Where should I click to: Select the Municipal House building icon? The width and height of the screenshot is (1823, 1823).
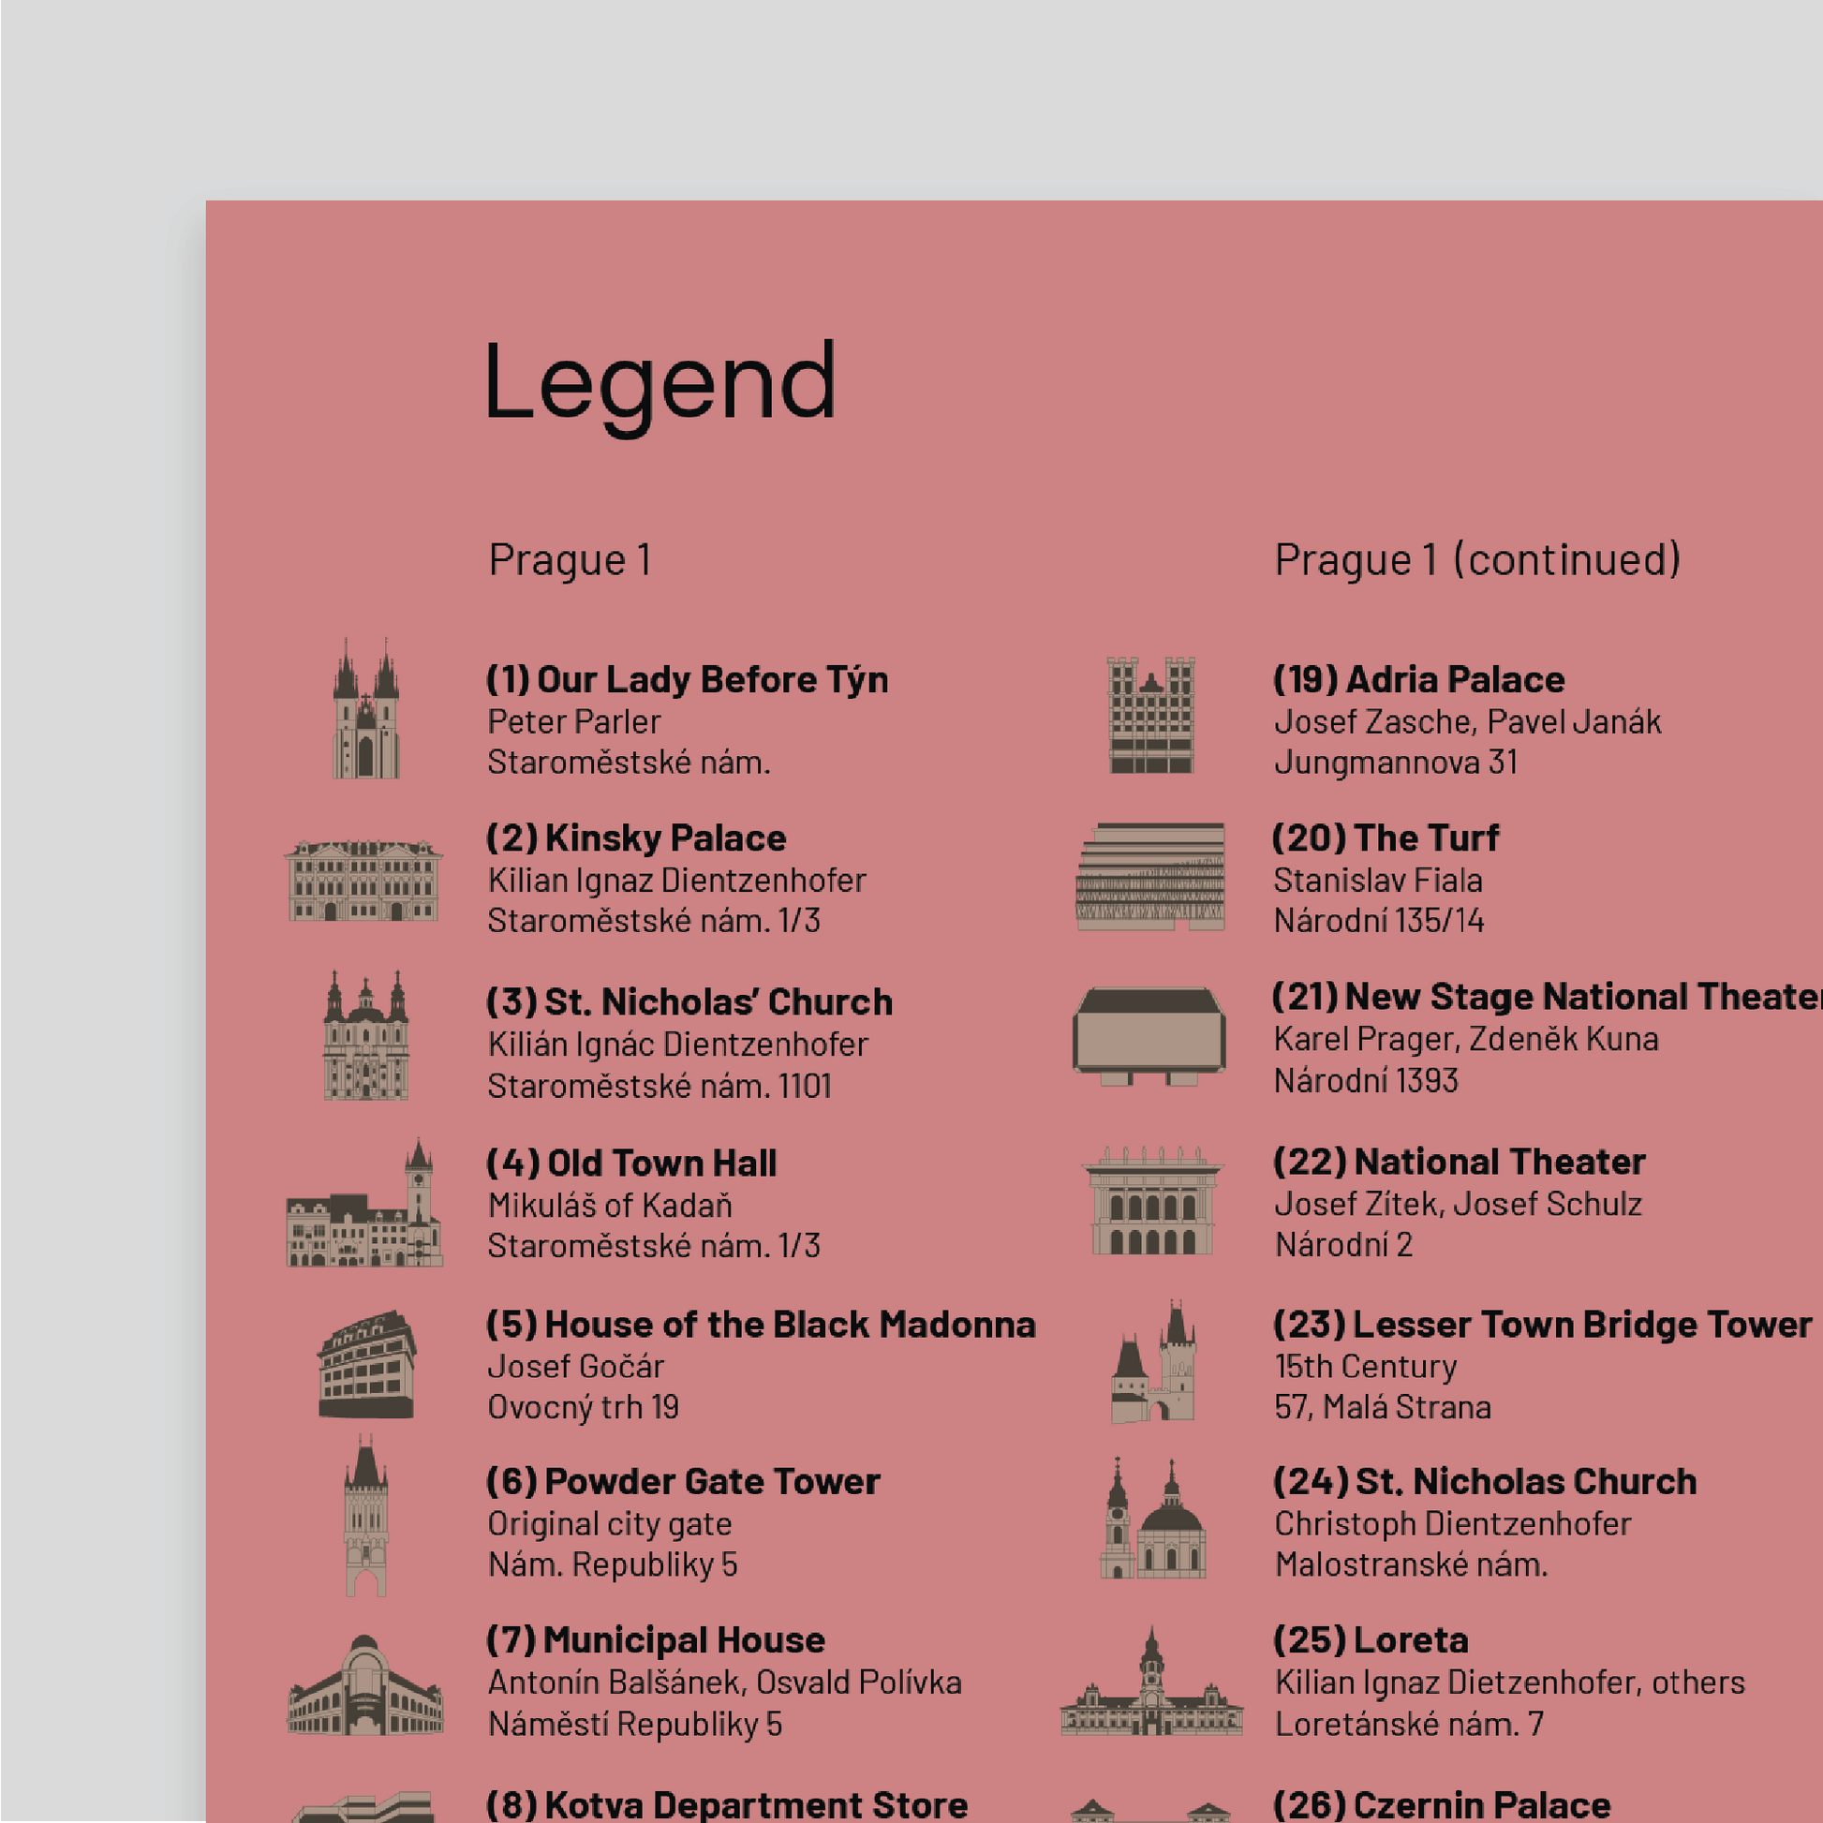(x=365, y=1686)
